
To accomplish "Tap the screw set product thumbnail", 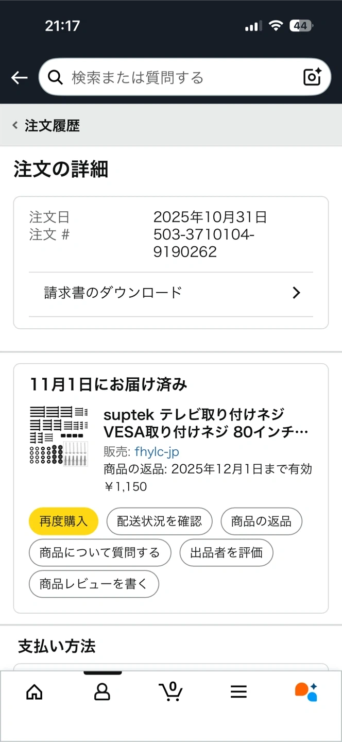I will click(59, 435).
